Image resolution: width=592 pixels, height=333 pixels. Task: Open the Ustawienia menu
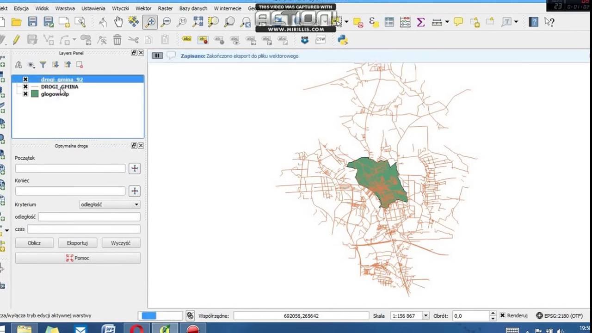click(x=93, y=8)
